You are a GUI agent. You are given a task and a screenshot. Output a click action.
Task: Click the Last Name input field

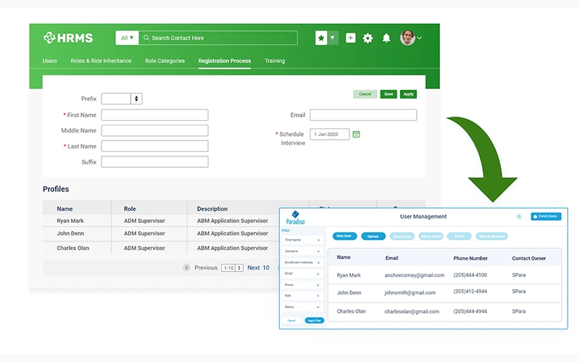pyautogui.click(x=154, y=146)
